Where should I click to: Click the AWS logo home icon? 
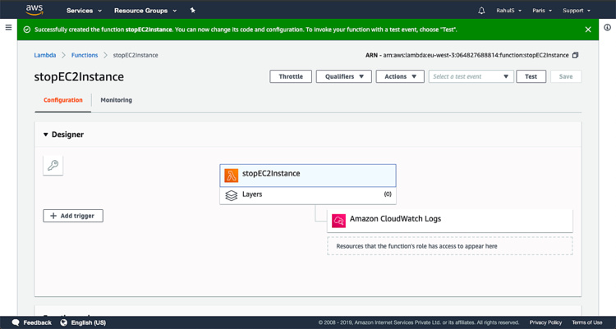[34, 10]
